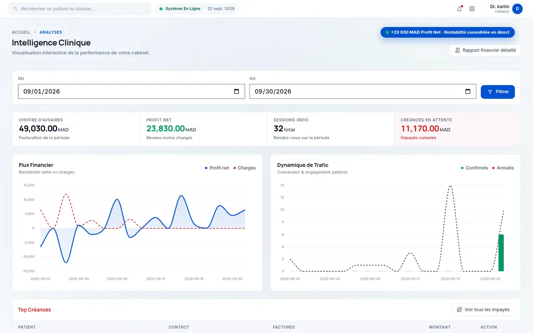
Task: Click the CONTACT column header
Action: pos(179,327)
